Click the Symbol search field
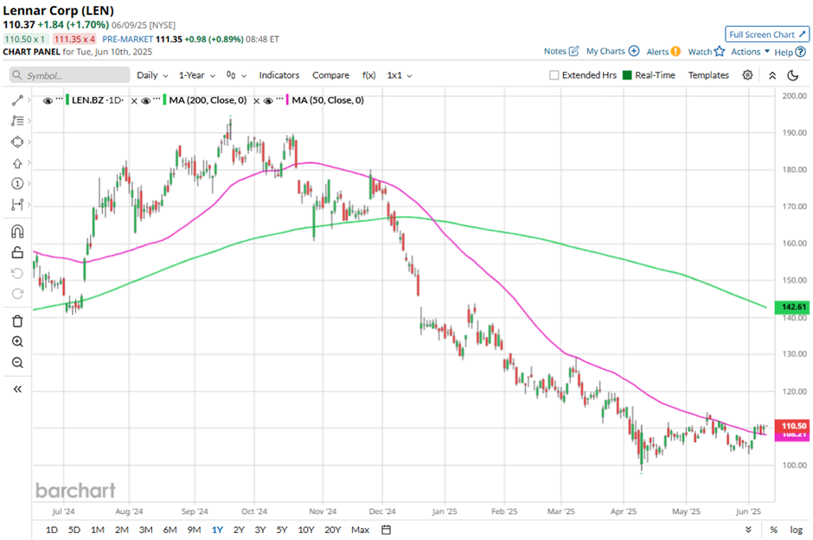Screen dimensions: 813x540 (x=69, y=75)
